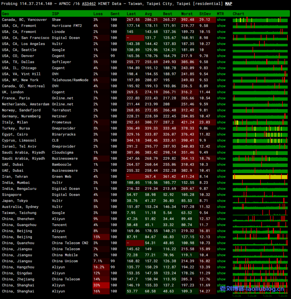The height and width of the screenshot is (299, 291).
Task: Click the 33% loss cell for Shanghai
Action: pyautogui.click(x=97, y=285)
